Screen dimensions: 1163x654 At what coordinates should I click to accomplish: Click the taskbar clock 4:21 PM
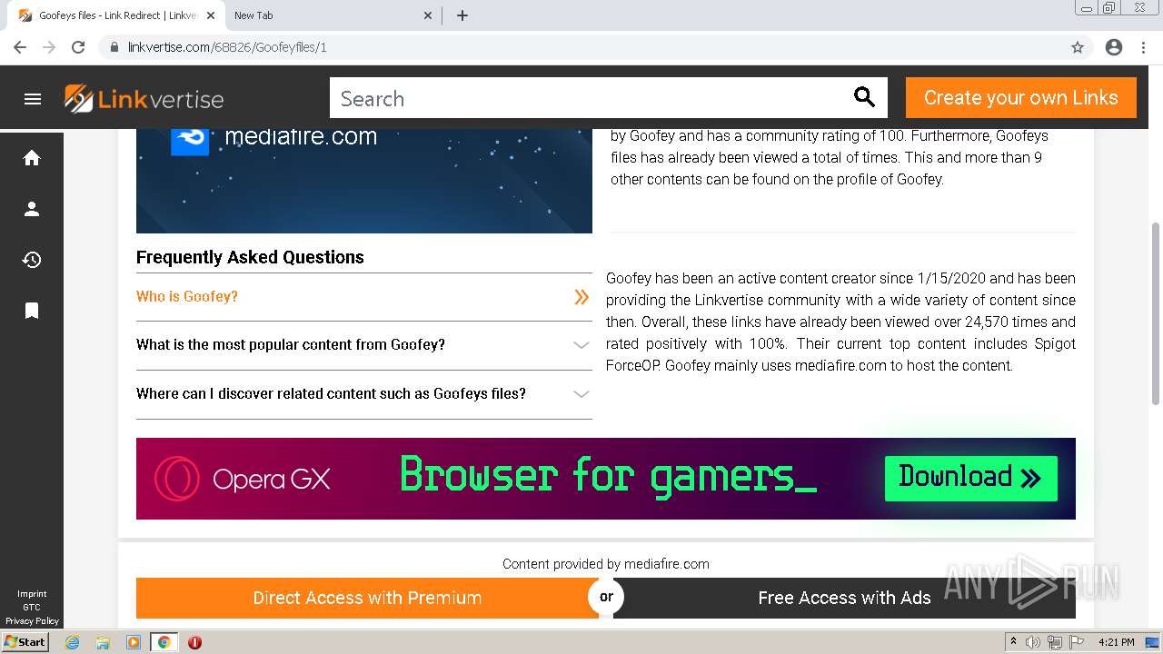pos(1116,642)
